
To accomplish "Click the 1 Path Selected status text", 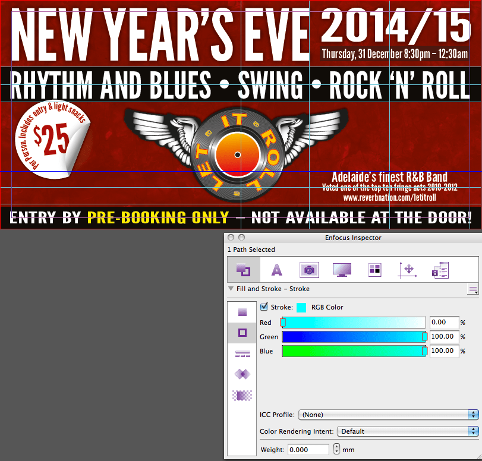I will [x=251, y=250].
